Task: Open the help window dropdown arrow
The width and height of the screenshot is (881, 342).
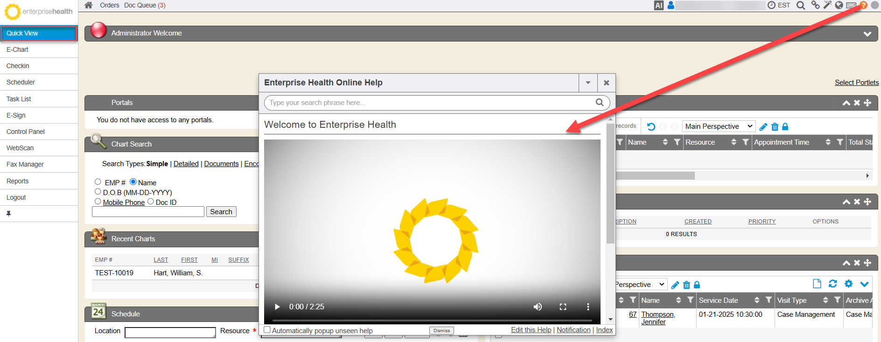Action: point(588,83)
